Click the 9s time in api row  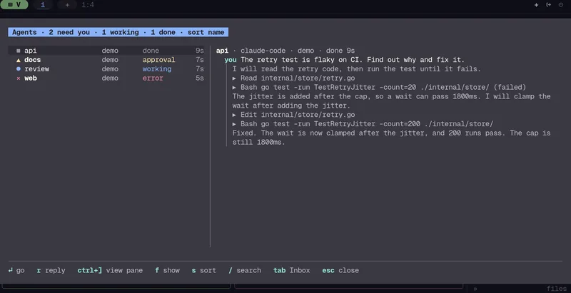pyautogui.click(x=200, y=51)
